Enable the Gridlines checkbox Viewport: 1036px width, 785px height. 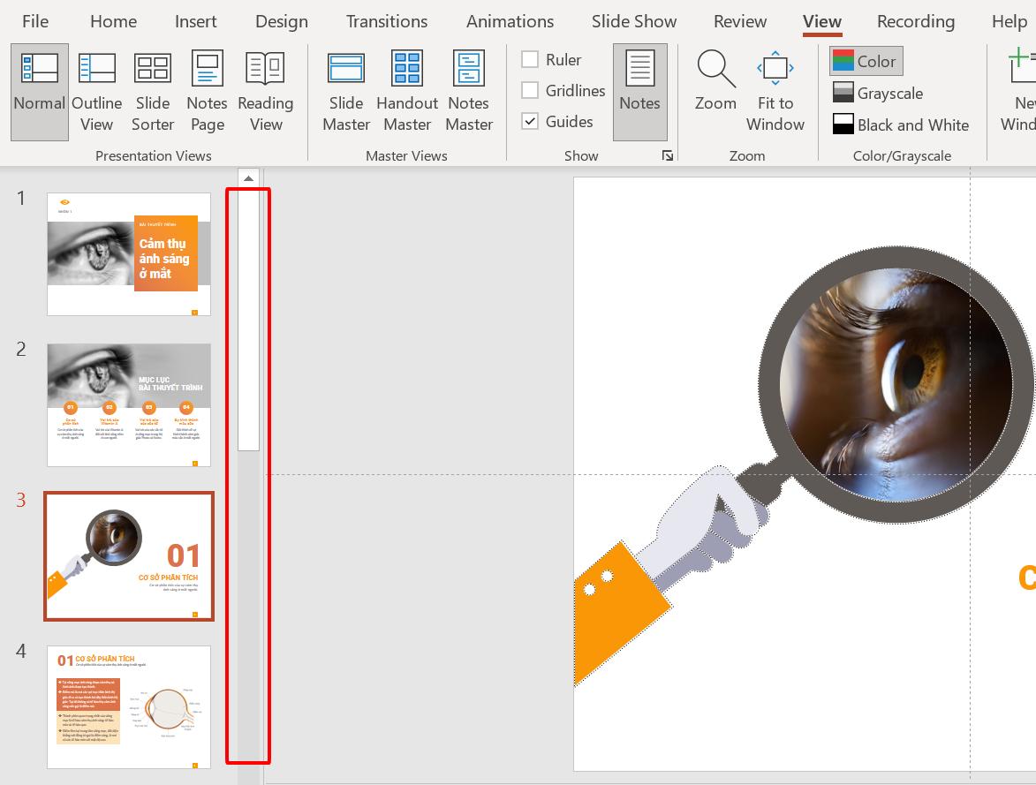coord(530,90)
